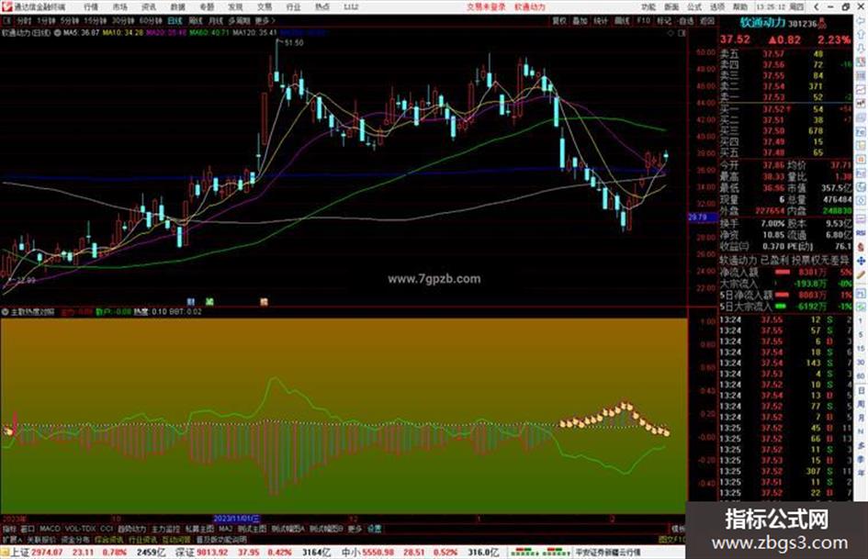Click the 自选 watchlist toolbar button

685,20
